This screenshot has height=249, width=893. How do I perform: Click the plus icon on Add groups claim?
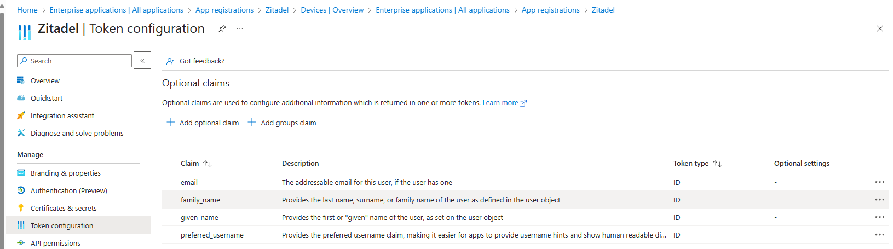click(252, 122)
